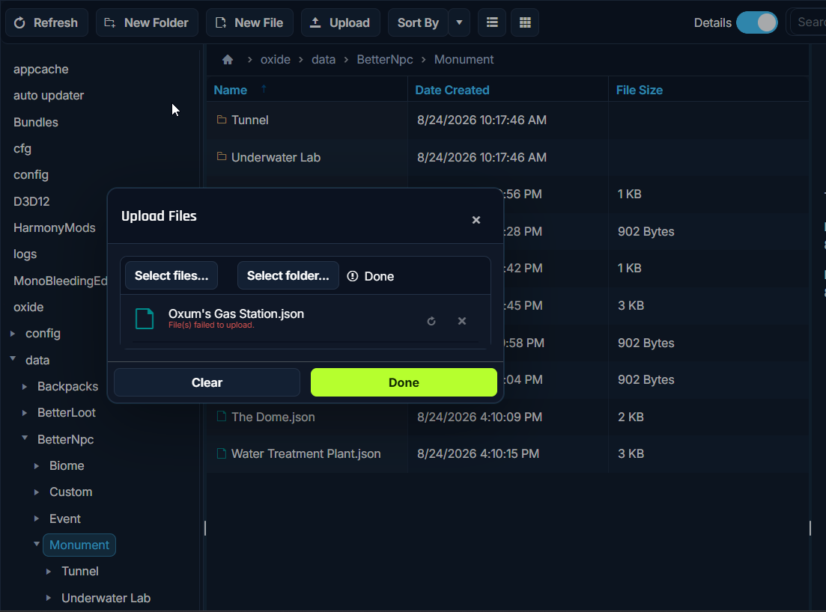Select Biome in the sidebar tree
826x612 pixels.
point(67,465)
